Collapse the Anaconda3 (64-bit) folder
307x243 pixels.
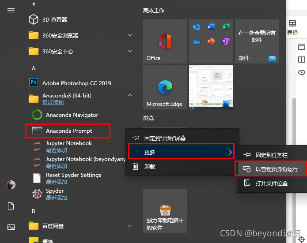(129, 95)
